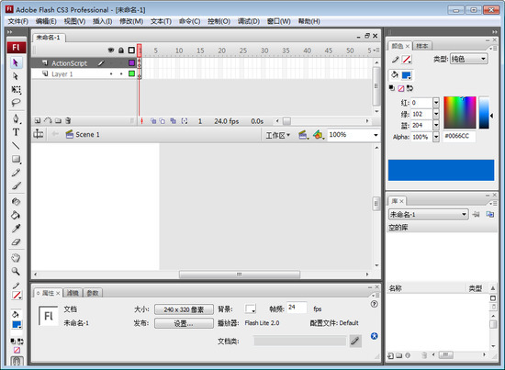
Task: Delete layer with timeline trash icon
Action: [68, 121]
